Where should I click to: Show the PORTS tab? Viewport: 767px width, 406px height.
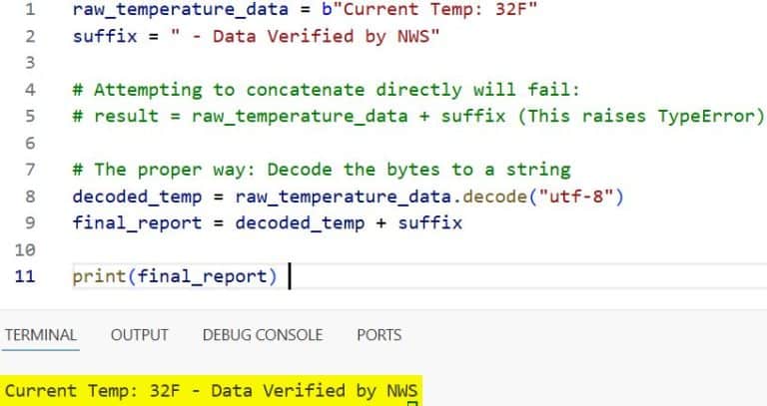coord(379,335)
